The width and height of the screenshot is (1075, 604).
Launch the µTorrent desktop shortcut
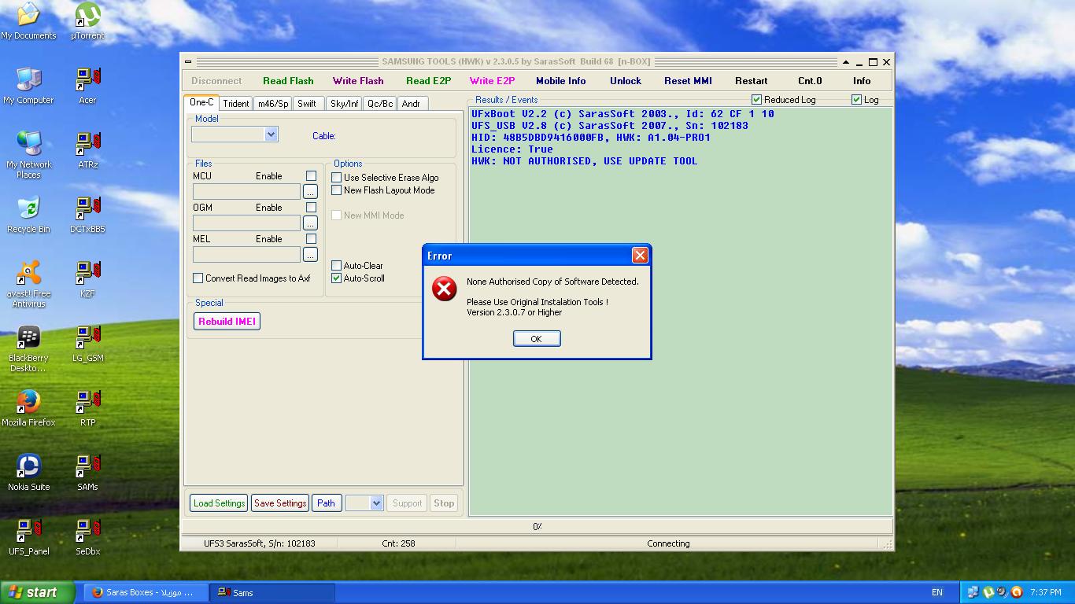[87, 22]
